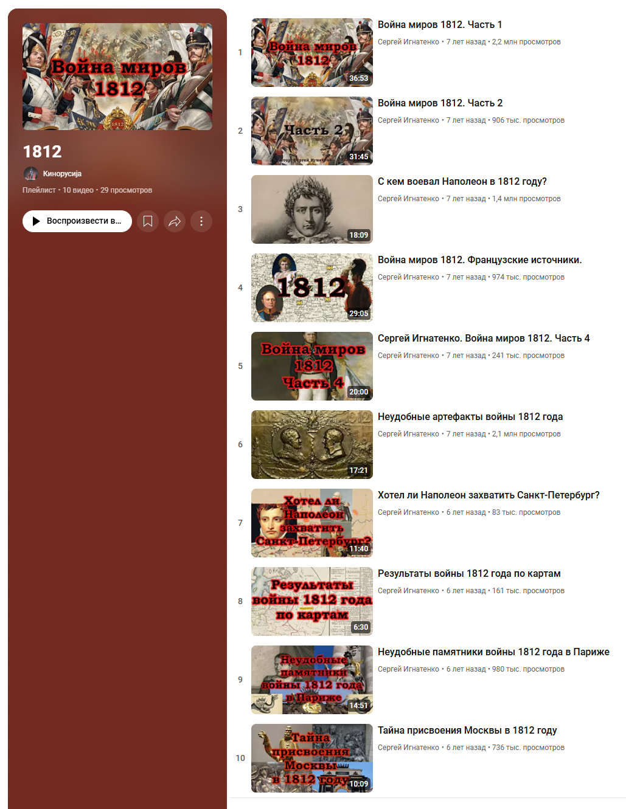Open thumbnail of С кем воевал Наполеон video
Image resolution: width=626 pixels, height=809 pixels.
[x=312, y=209]
